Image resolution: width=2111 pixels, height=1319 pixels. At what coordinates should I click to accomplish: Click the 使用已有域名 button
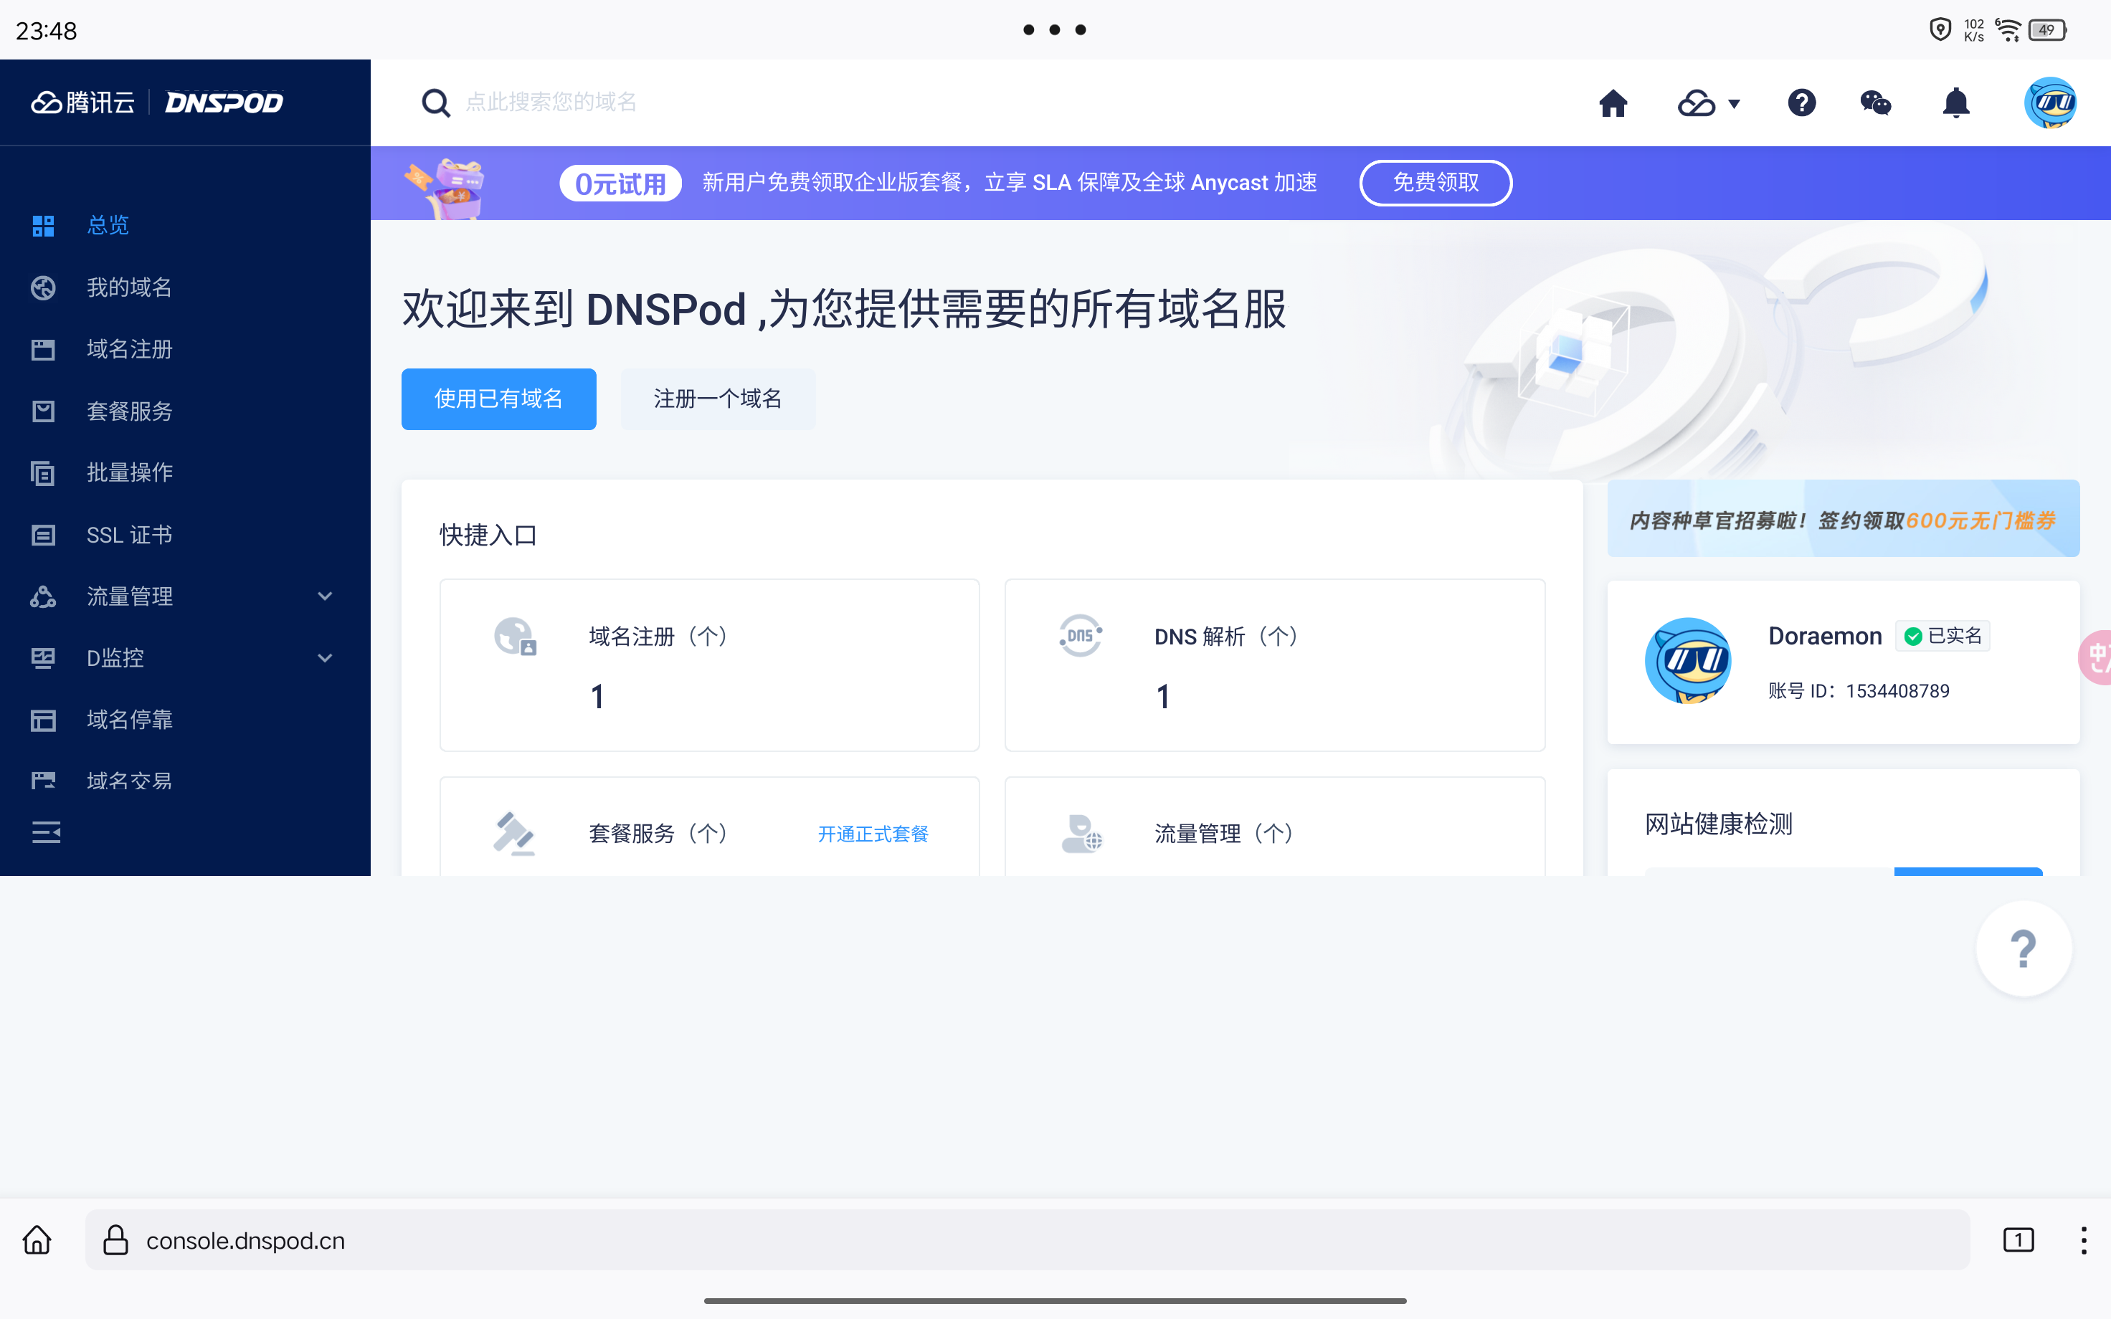[x=498, y=399]
